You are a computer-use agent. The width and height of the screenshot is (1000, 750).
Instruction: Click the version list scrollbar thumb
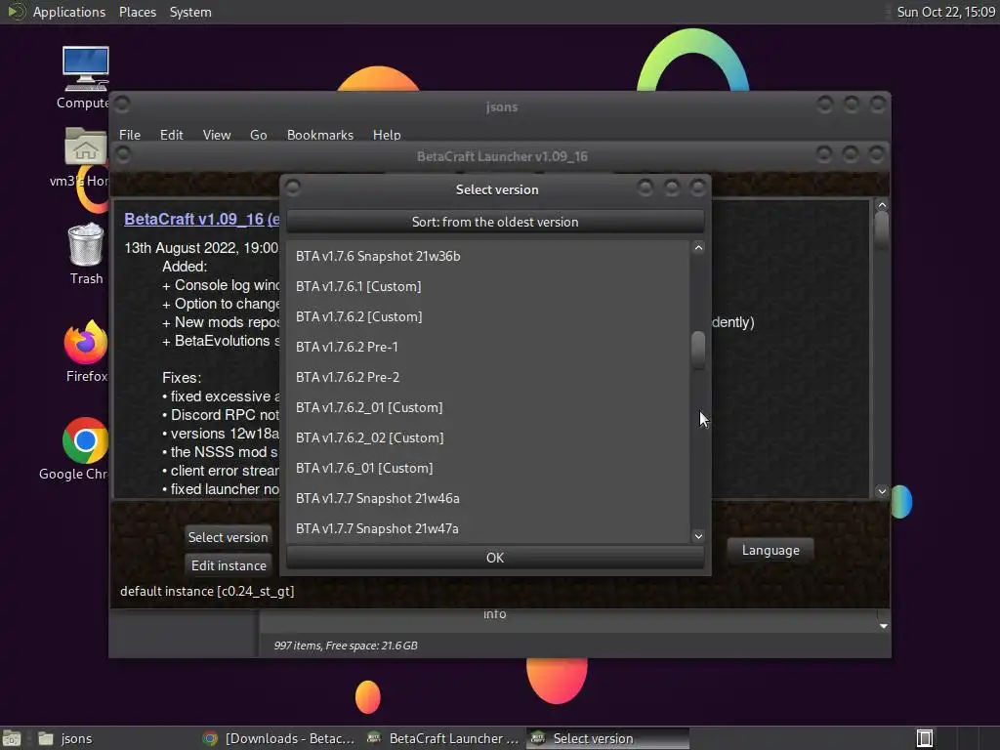[698, 350]
